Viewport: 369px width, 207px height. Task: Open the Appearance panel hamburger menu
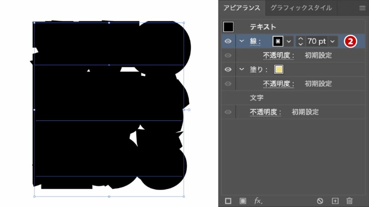(362, 8)
